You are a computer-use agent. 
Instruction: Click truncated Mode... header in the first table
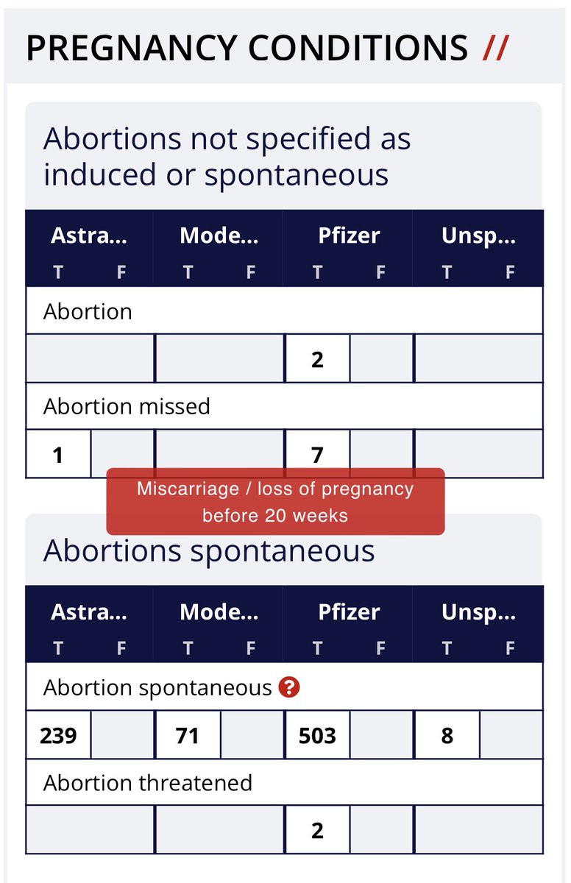(219, 236)
